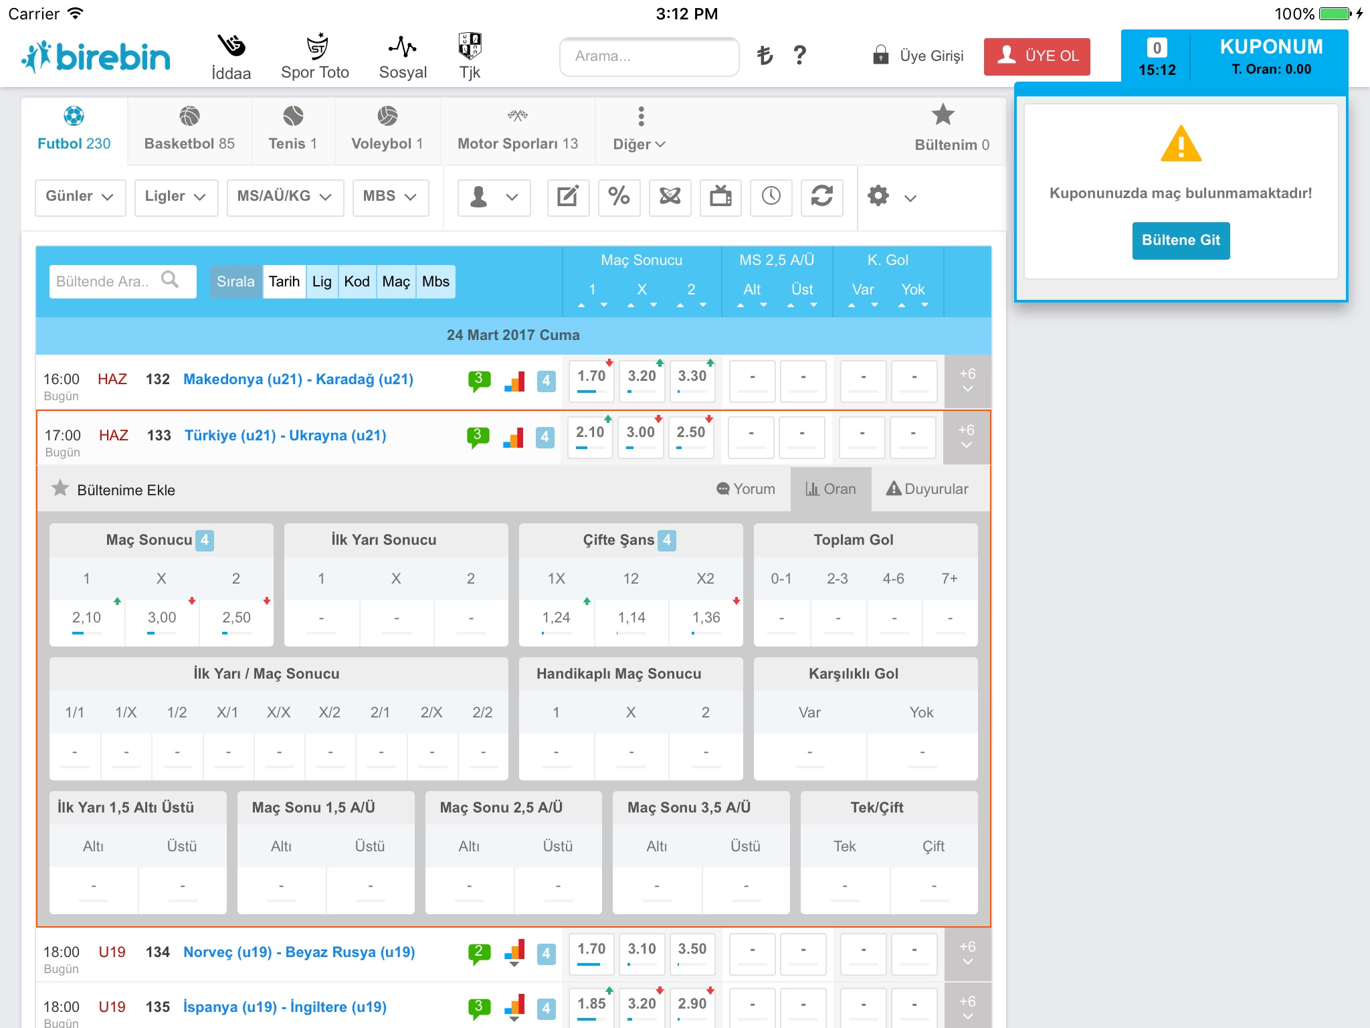Select odds 2,10 under Maç Sonucu
This screenshot has width=1370, height=1028.
click(87, 618)
